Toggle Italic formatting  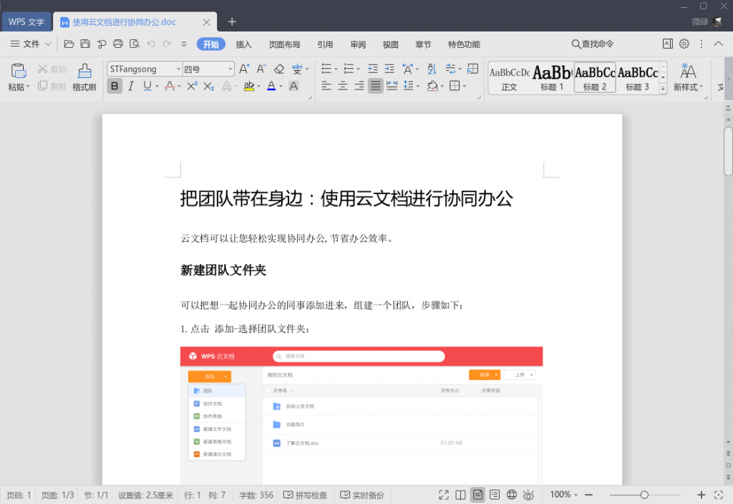131,86
